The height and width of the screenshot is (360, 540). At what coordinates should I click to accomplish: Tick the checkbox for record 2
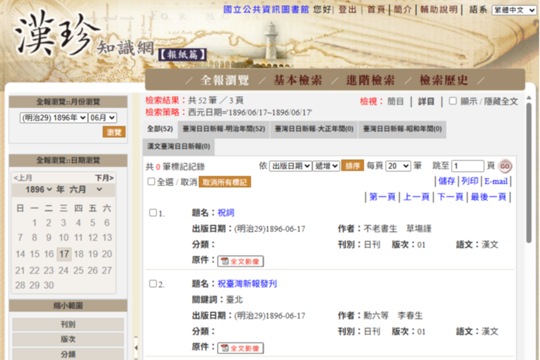[153, 283]
